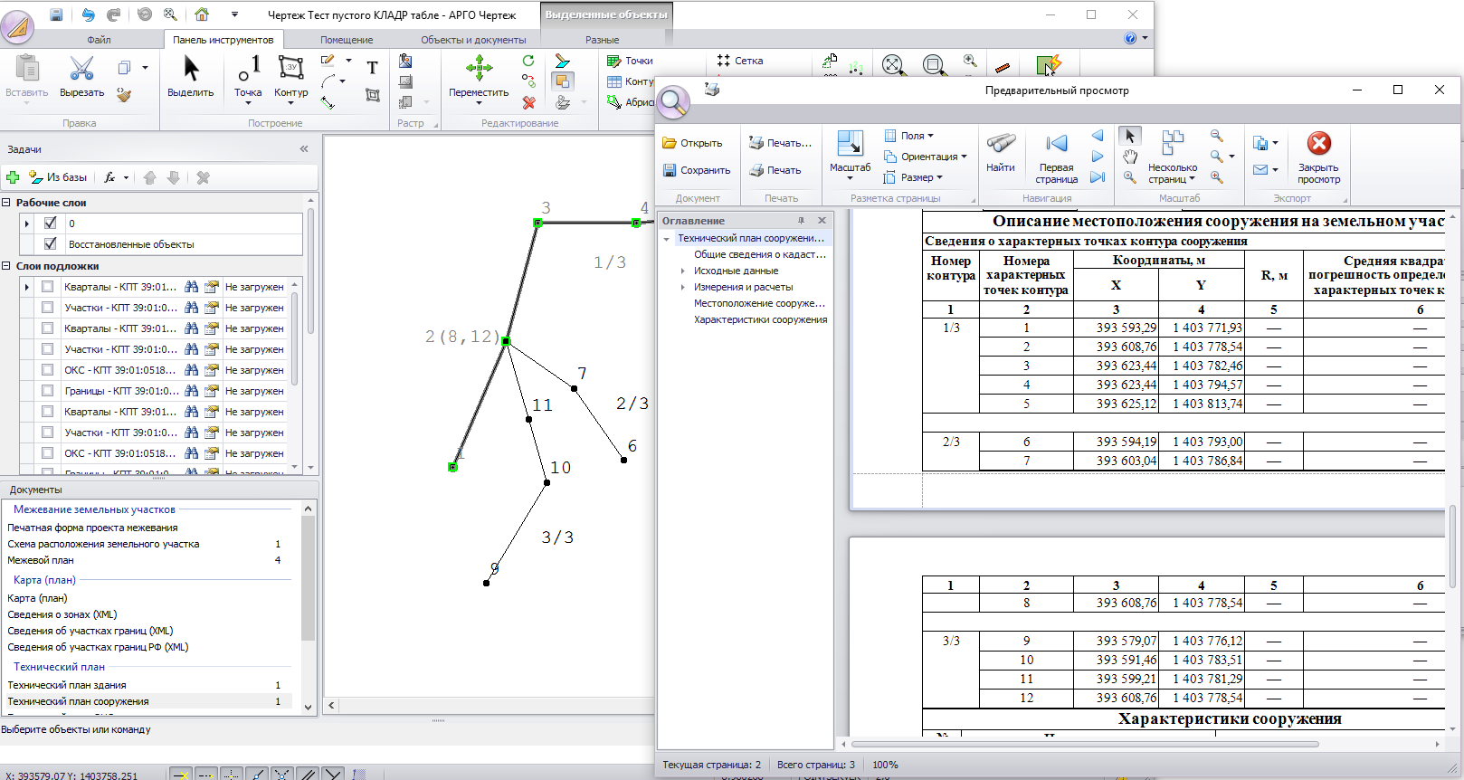Click Закрыть просмотр button
Image resolution: width=1464 pixels, height=780 pixels.
coord(1318,158)
